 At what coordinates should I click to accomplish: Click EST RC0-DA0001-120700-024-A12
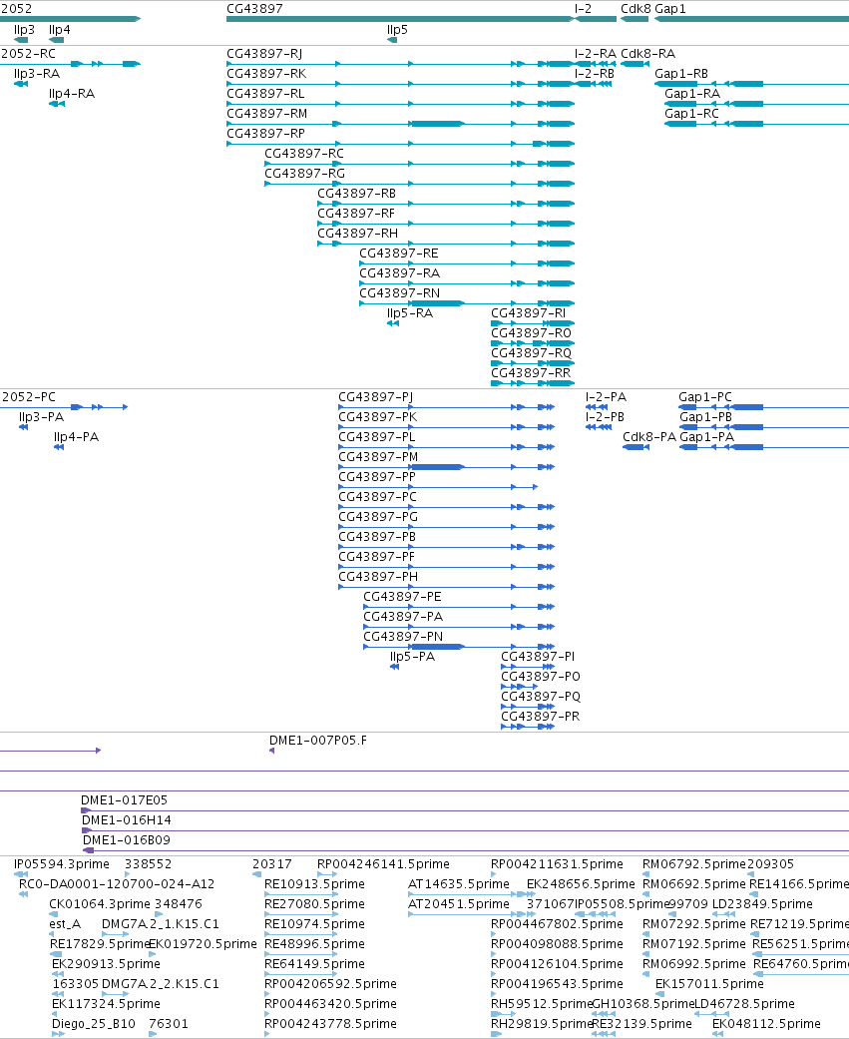pos(117,884)
